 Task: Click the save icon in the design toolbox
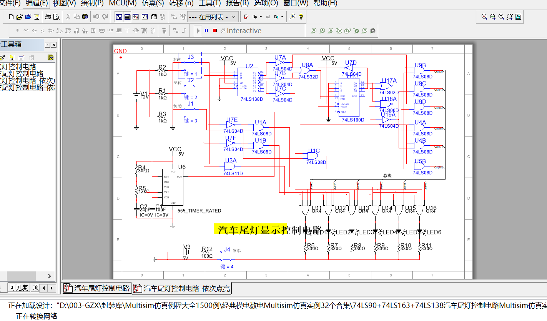click(12, 58)
